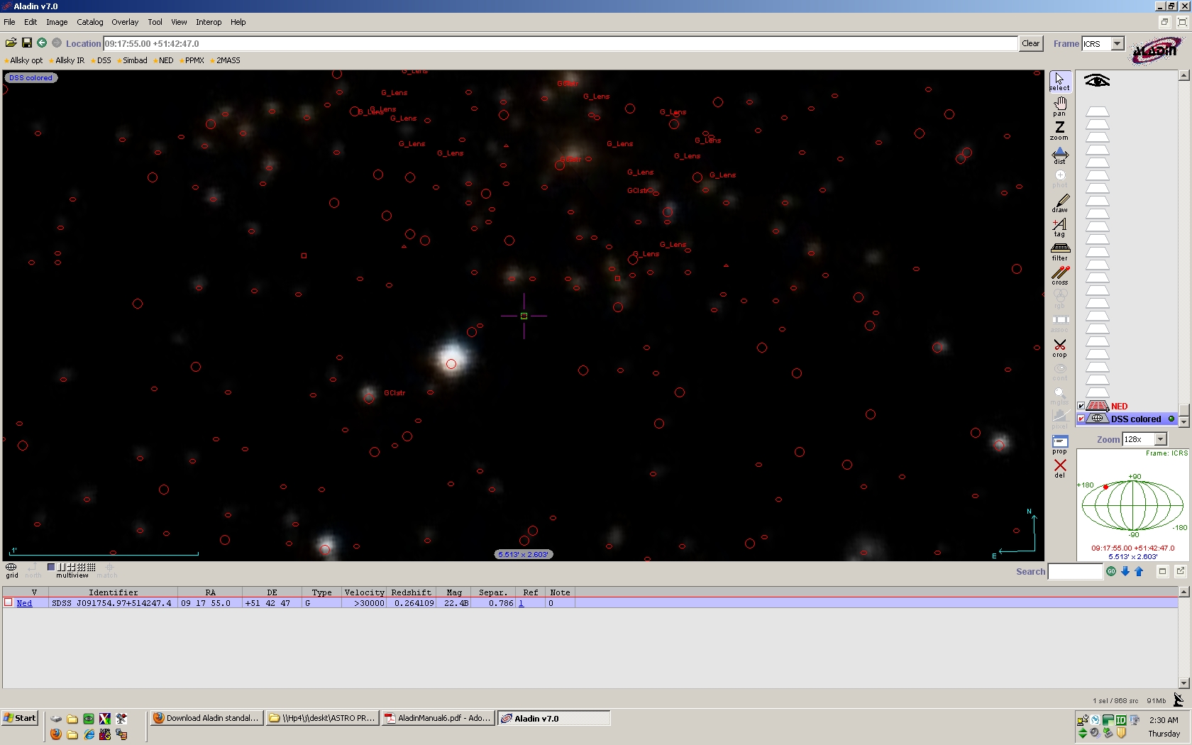Open the View menu

(x=179, y=22)
